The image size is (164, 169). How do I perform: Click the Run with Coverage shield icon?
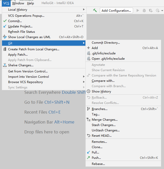151,11
